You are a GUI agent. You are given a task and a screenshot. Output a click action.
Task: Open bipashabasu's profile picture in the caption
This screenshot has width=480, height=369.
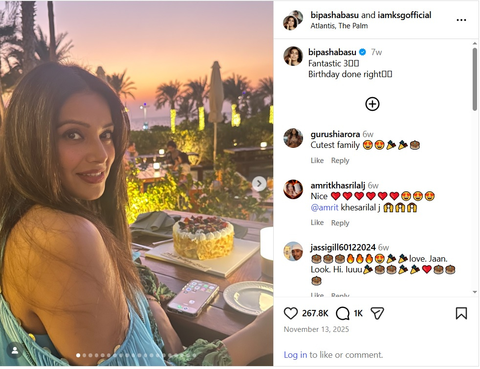(x=293, y=57)
